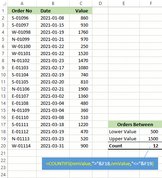Select value cell 1360
Viewport: 162px width, 178px height.
(81, 96)
